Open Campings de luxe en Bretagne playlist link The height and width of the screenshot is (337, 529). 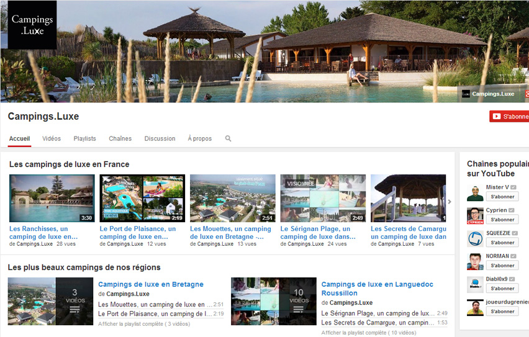click(151, 284)
